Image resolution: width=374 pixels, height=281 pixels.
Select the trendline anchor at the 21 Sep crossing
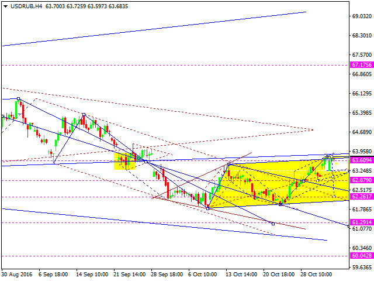click(x=146, y=162)
